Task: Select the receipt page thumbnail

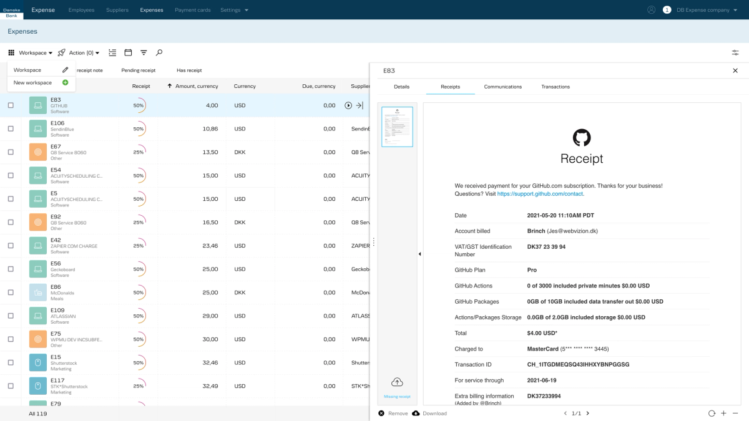Action: (x=397, y=127)
